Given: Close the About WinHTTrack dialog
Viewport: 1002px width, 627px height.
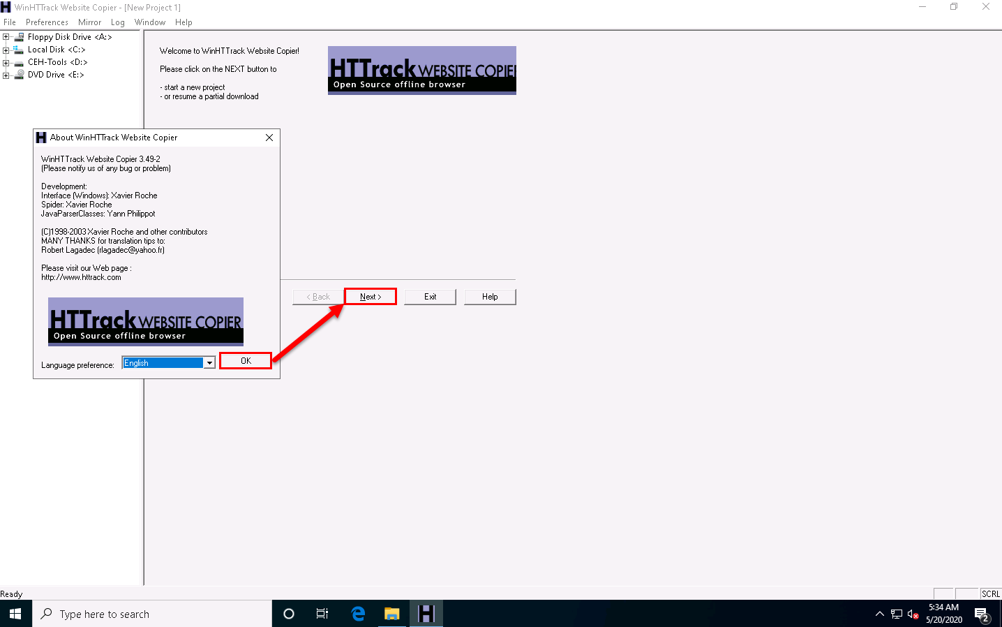Looking at the screenshot, I should pyautogui.click(x=269, y=138).
